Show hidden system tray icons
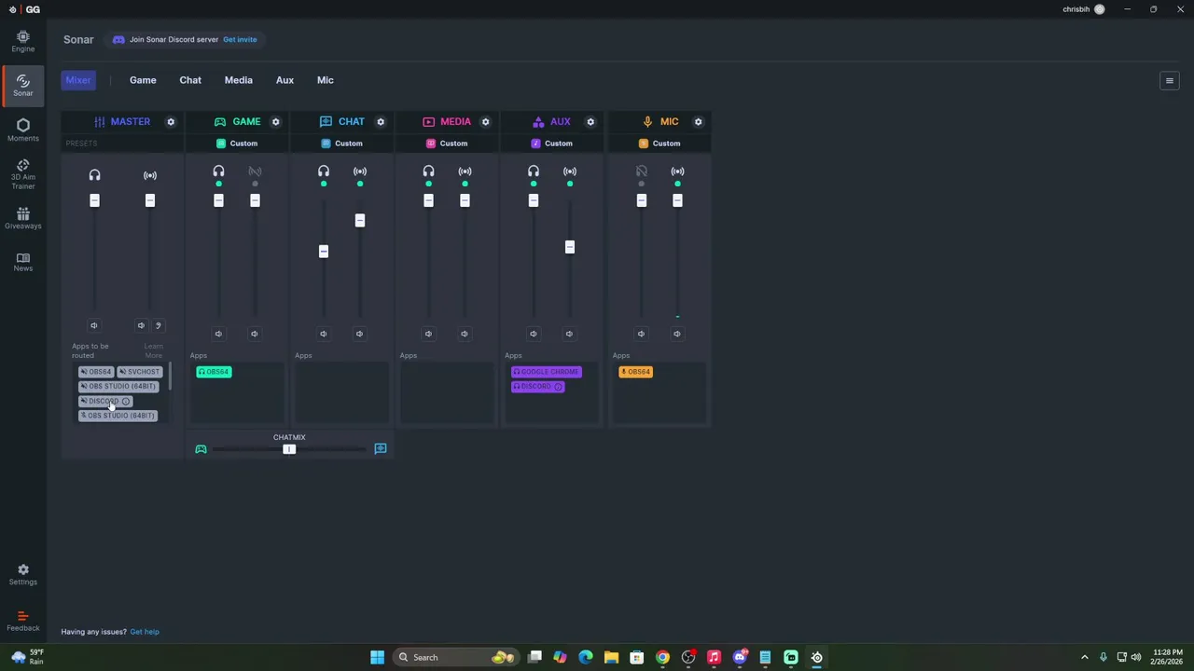Viewport: 1194px width, 671px height. click(1084, 657)
